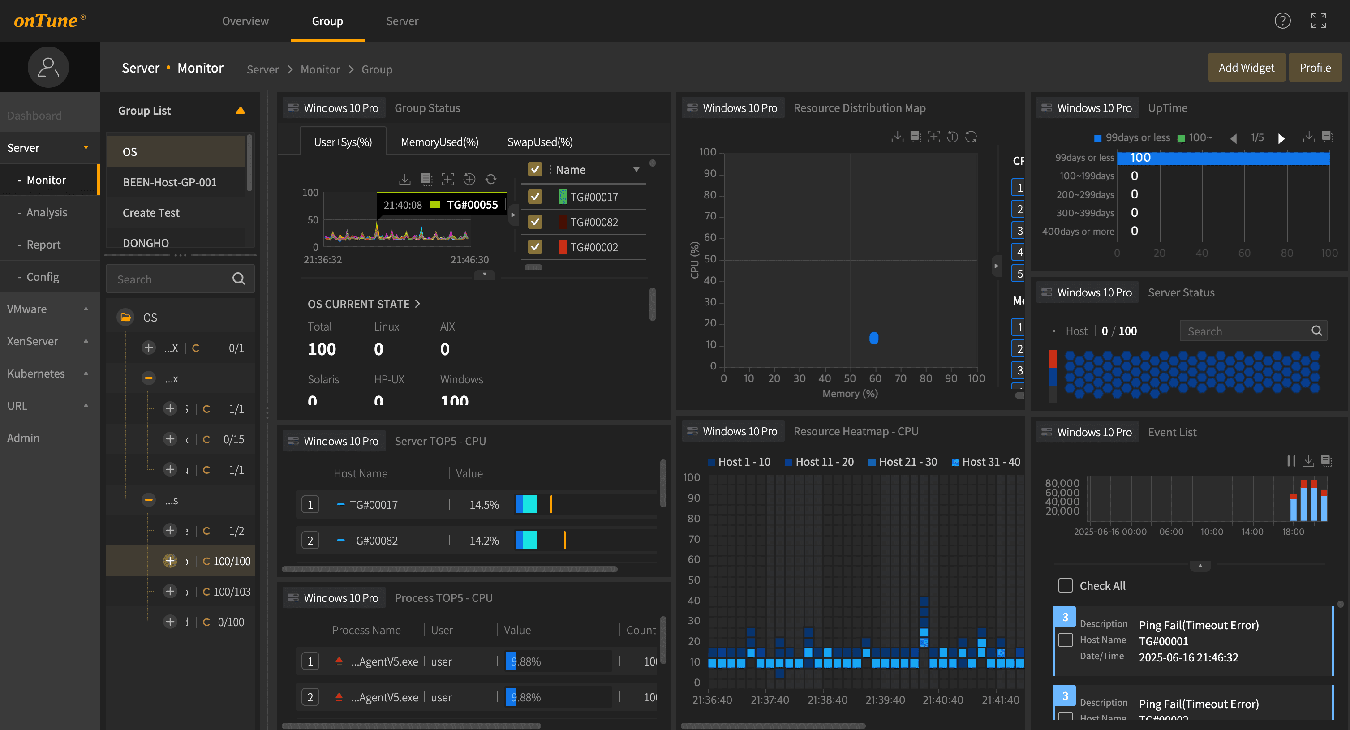Pause the Event List updates
Viewport: 1350px width, 730px height.
(1291, 461)
